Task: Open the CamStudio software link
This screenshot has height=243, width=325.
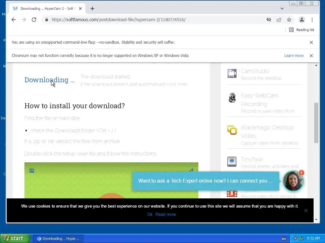Action: click(x=255, y=71)
